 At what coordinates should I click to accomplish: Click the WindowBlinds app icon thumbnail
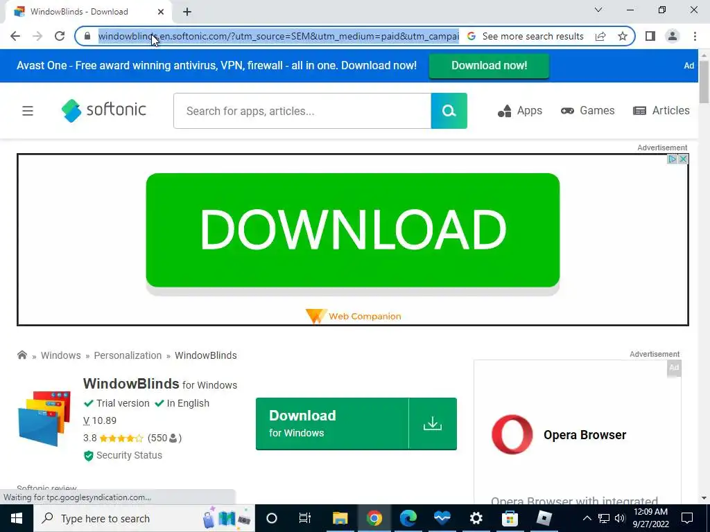(x=45, y=418)
